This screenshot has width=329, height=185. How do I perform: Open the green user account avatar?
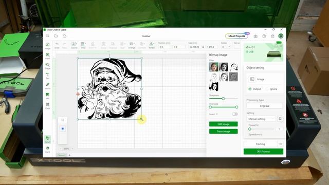coord(281,36)
